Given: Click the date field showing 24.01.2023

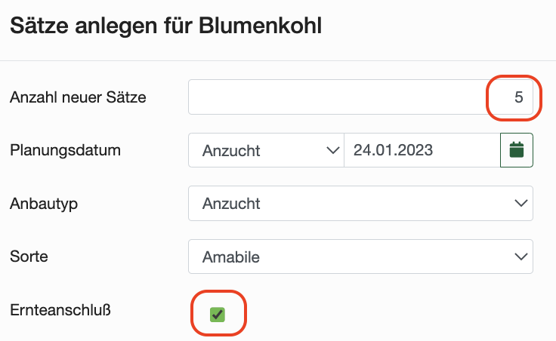Looking at the screenshot, I should 422,150.
